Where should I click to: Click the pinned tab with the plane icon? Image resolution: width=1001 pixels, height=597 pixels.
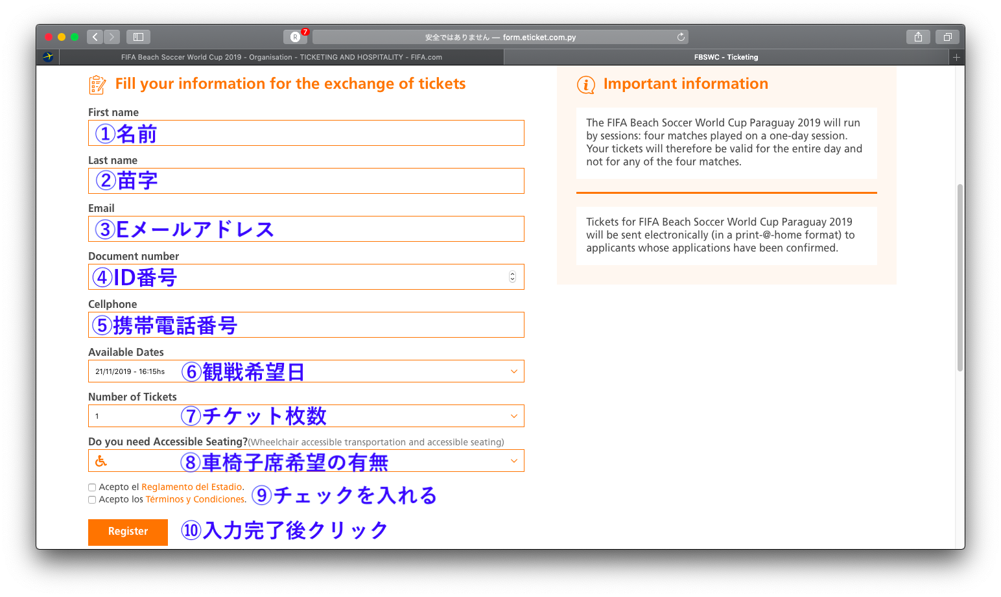click(x=48, y=57)
